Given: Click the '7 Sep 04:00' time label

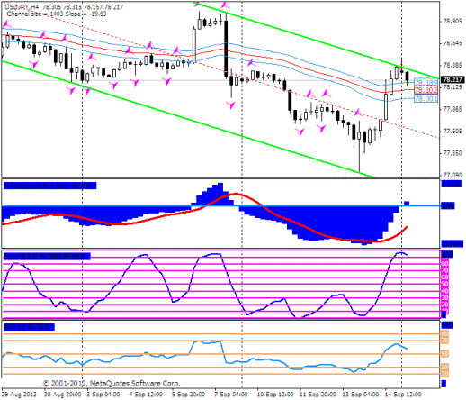Looking at the screenshot, I should (x=231, y=395).
